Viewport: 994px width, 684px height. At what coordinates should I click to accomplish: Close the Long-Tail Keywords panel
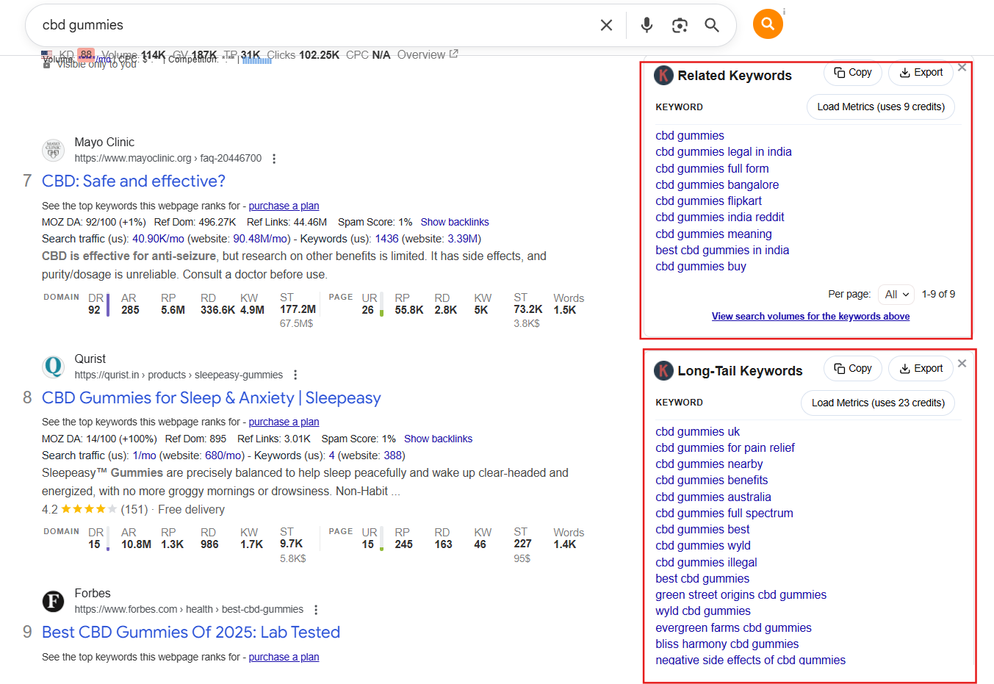[962, 364]
